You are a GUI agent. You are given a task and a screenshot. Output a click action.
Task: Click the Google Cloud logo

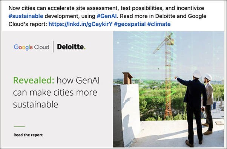click(31, 47)
